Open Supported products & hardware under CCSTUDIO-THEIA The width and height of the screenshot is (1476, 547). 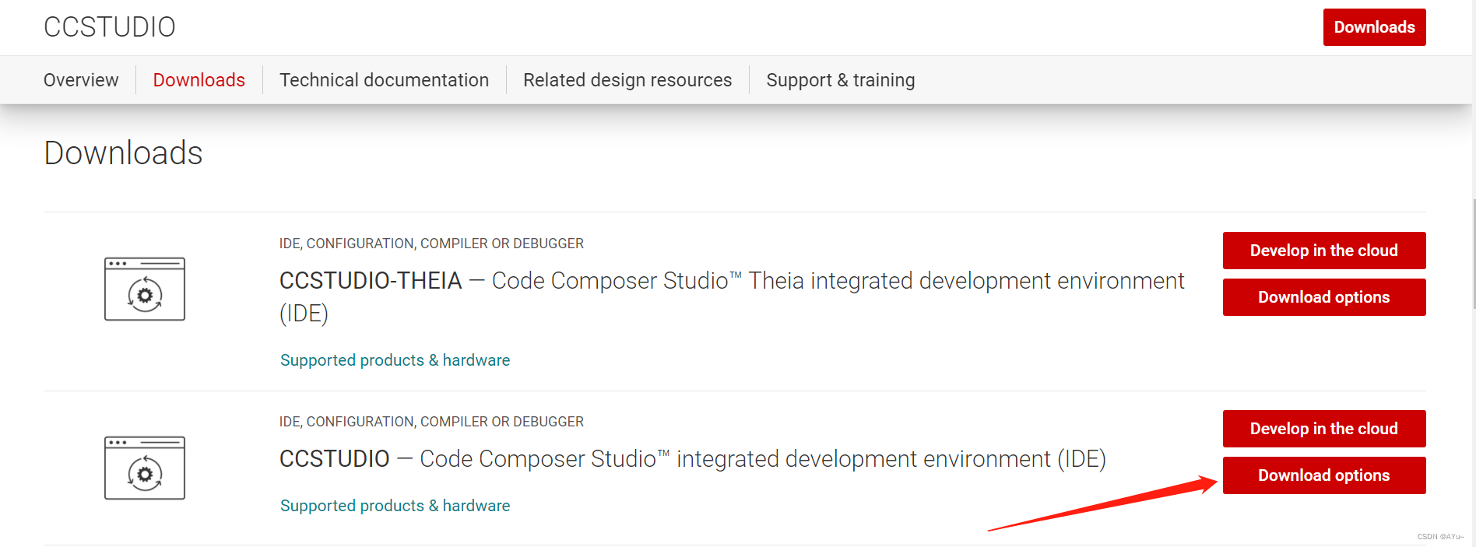pyautogui.click(x=395, y=360)
